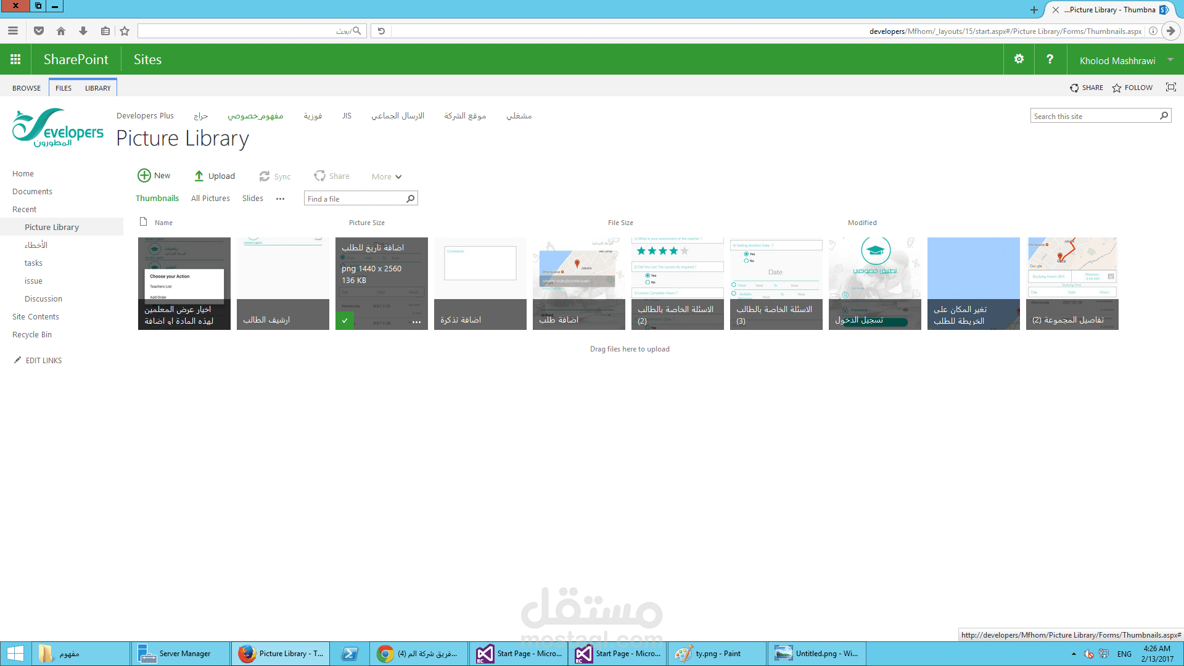Screen dimensions: 1184x666
Task: Click the New picture plus icon
Action: point(144,176)
